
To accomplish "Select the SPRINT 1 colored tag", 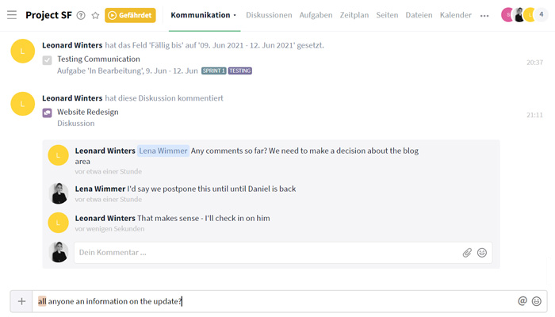I will [214, 71].
